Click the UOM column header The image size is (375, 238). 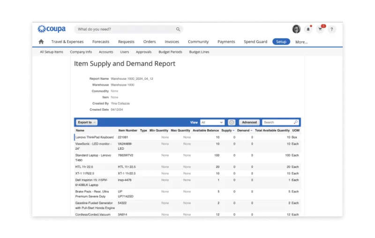coord(296,131)
